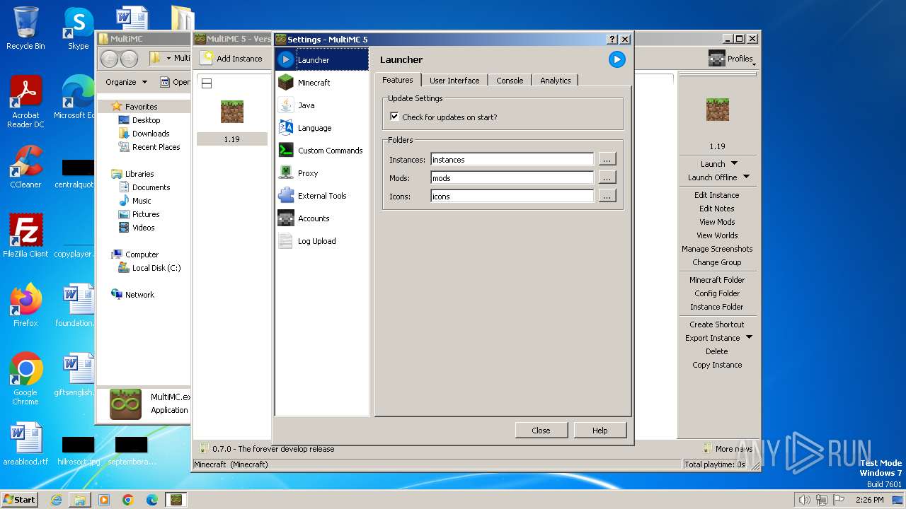This screenshot has height=509, width=906.
Task: Close the Settings dialog with Close button
Action: (541, 430)
